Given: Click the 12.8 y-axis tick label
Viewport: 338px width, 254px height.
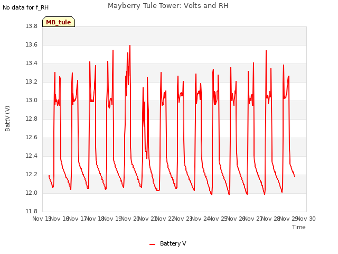Looking at the screenshot, I should coord(32,119).
